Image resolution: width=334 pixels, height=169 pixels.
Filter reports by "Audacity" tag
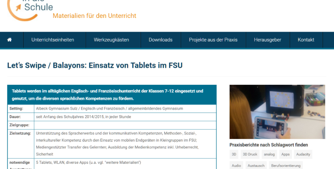(303, 154)
